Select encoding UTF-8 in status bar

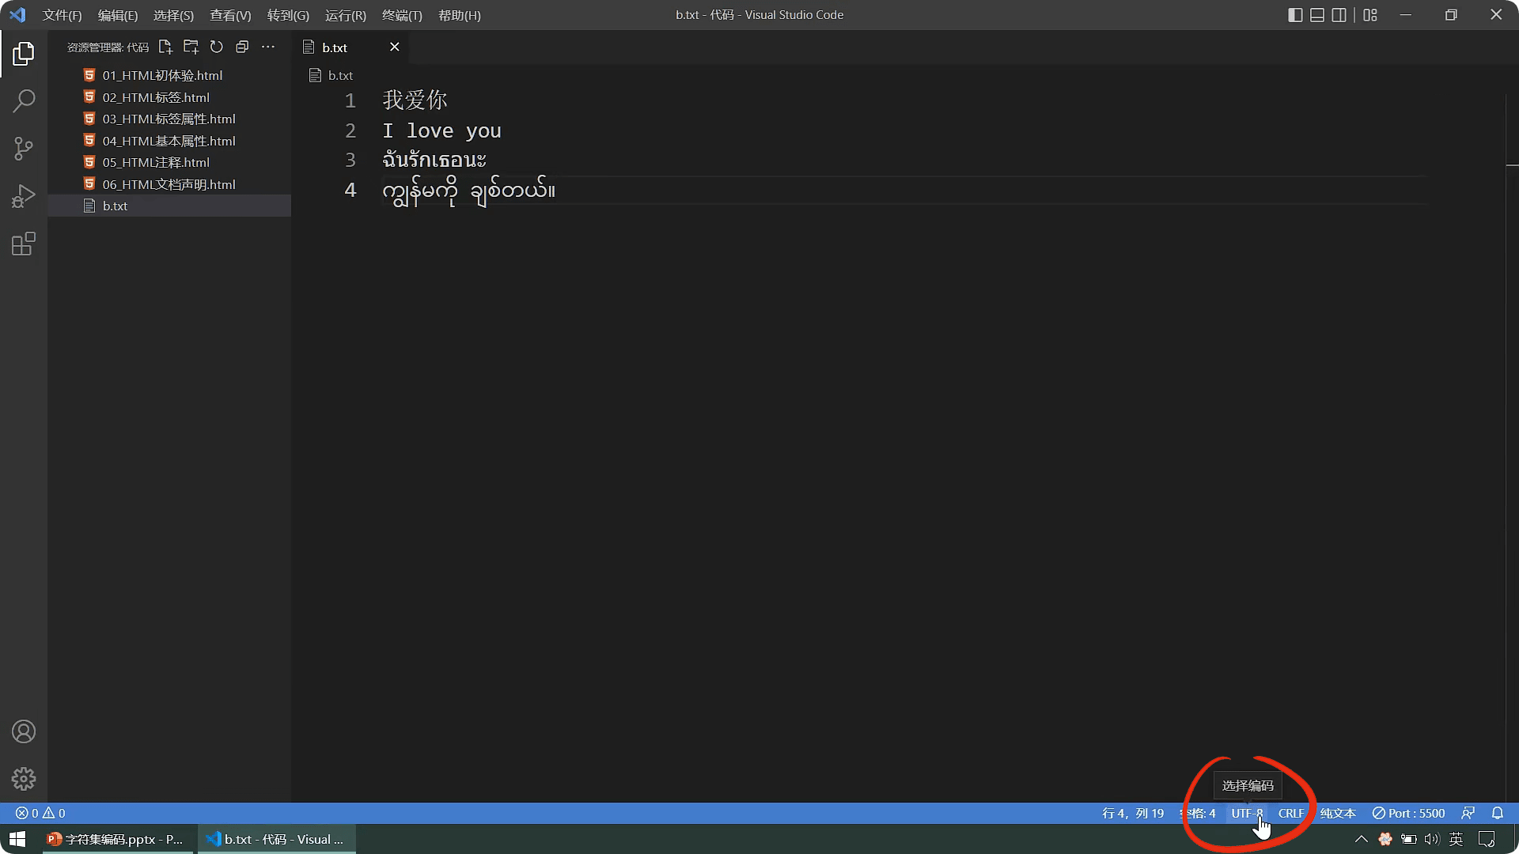pos(1247,813)
